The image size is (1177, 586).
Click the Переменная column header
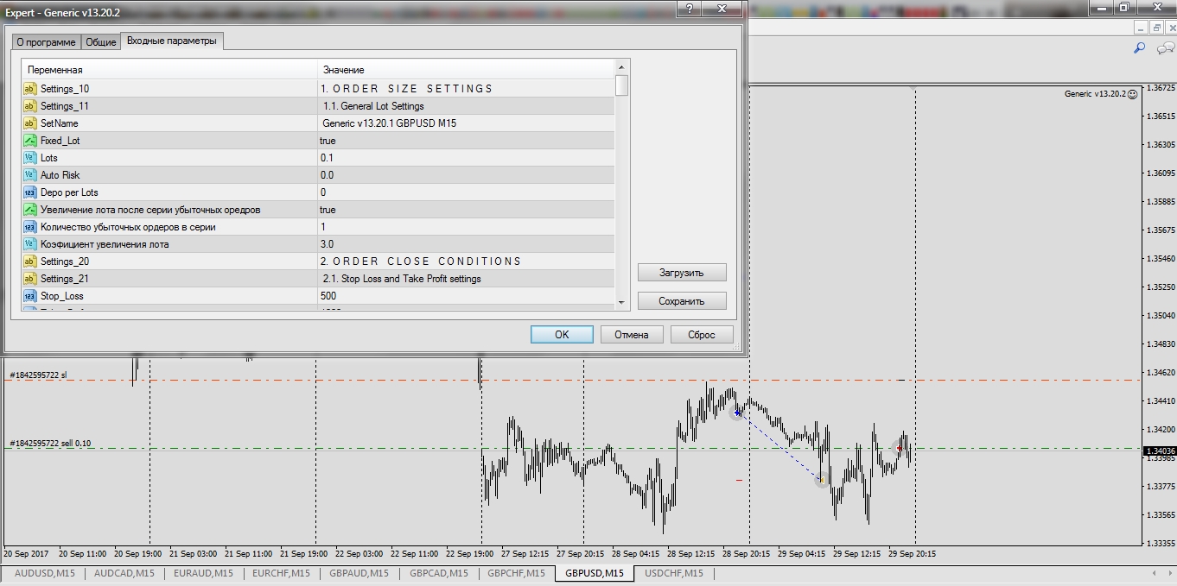(169, 70)
